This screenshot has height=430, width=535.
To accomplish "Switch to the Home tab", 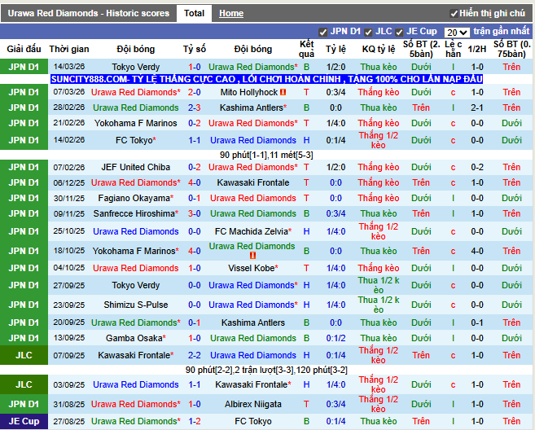I will 231,13.
